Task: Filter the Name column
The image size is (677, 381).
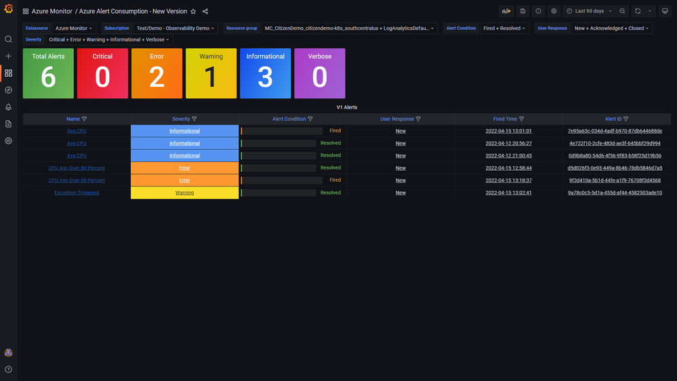Action: (x=84, y=119)
